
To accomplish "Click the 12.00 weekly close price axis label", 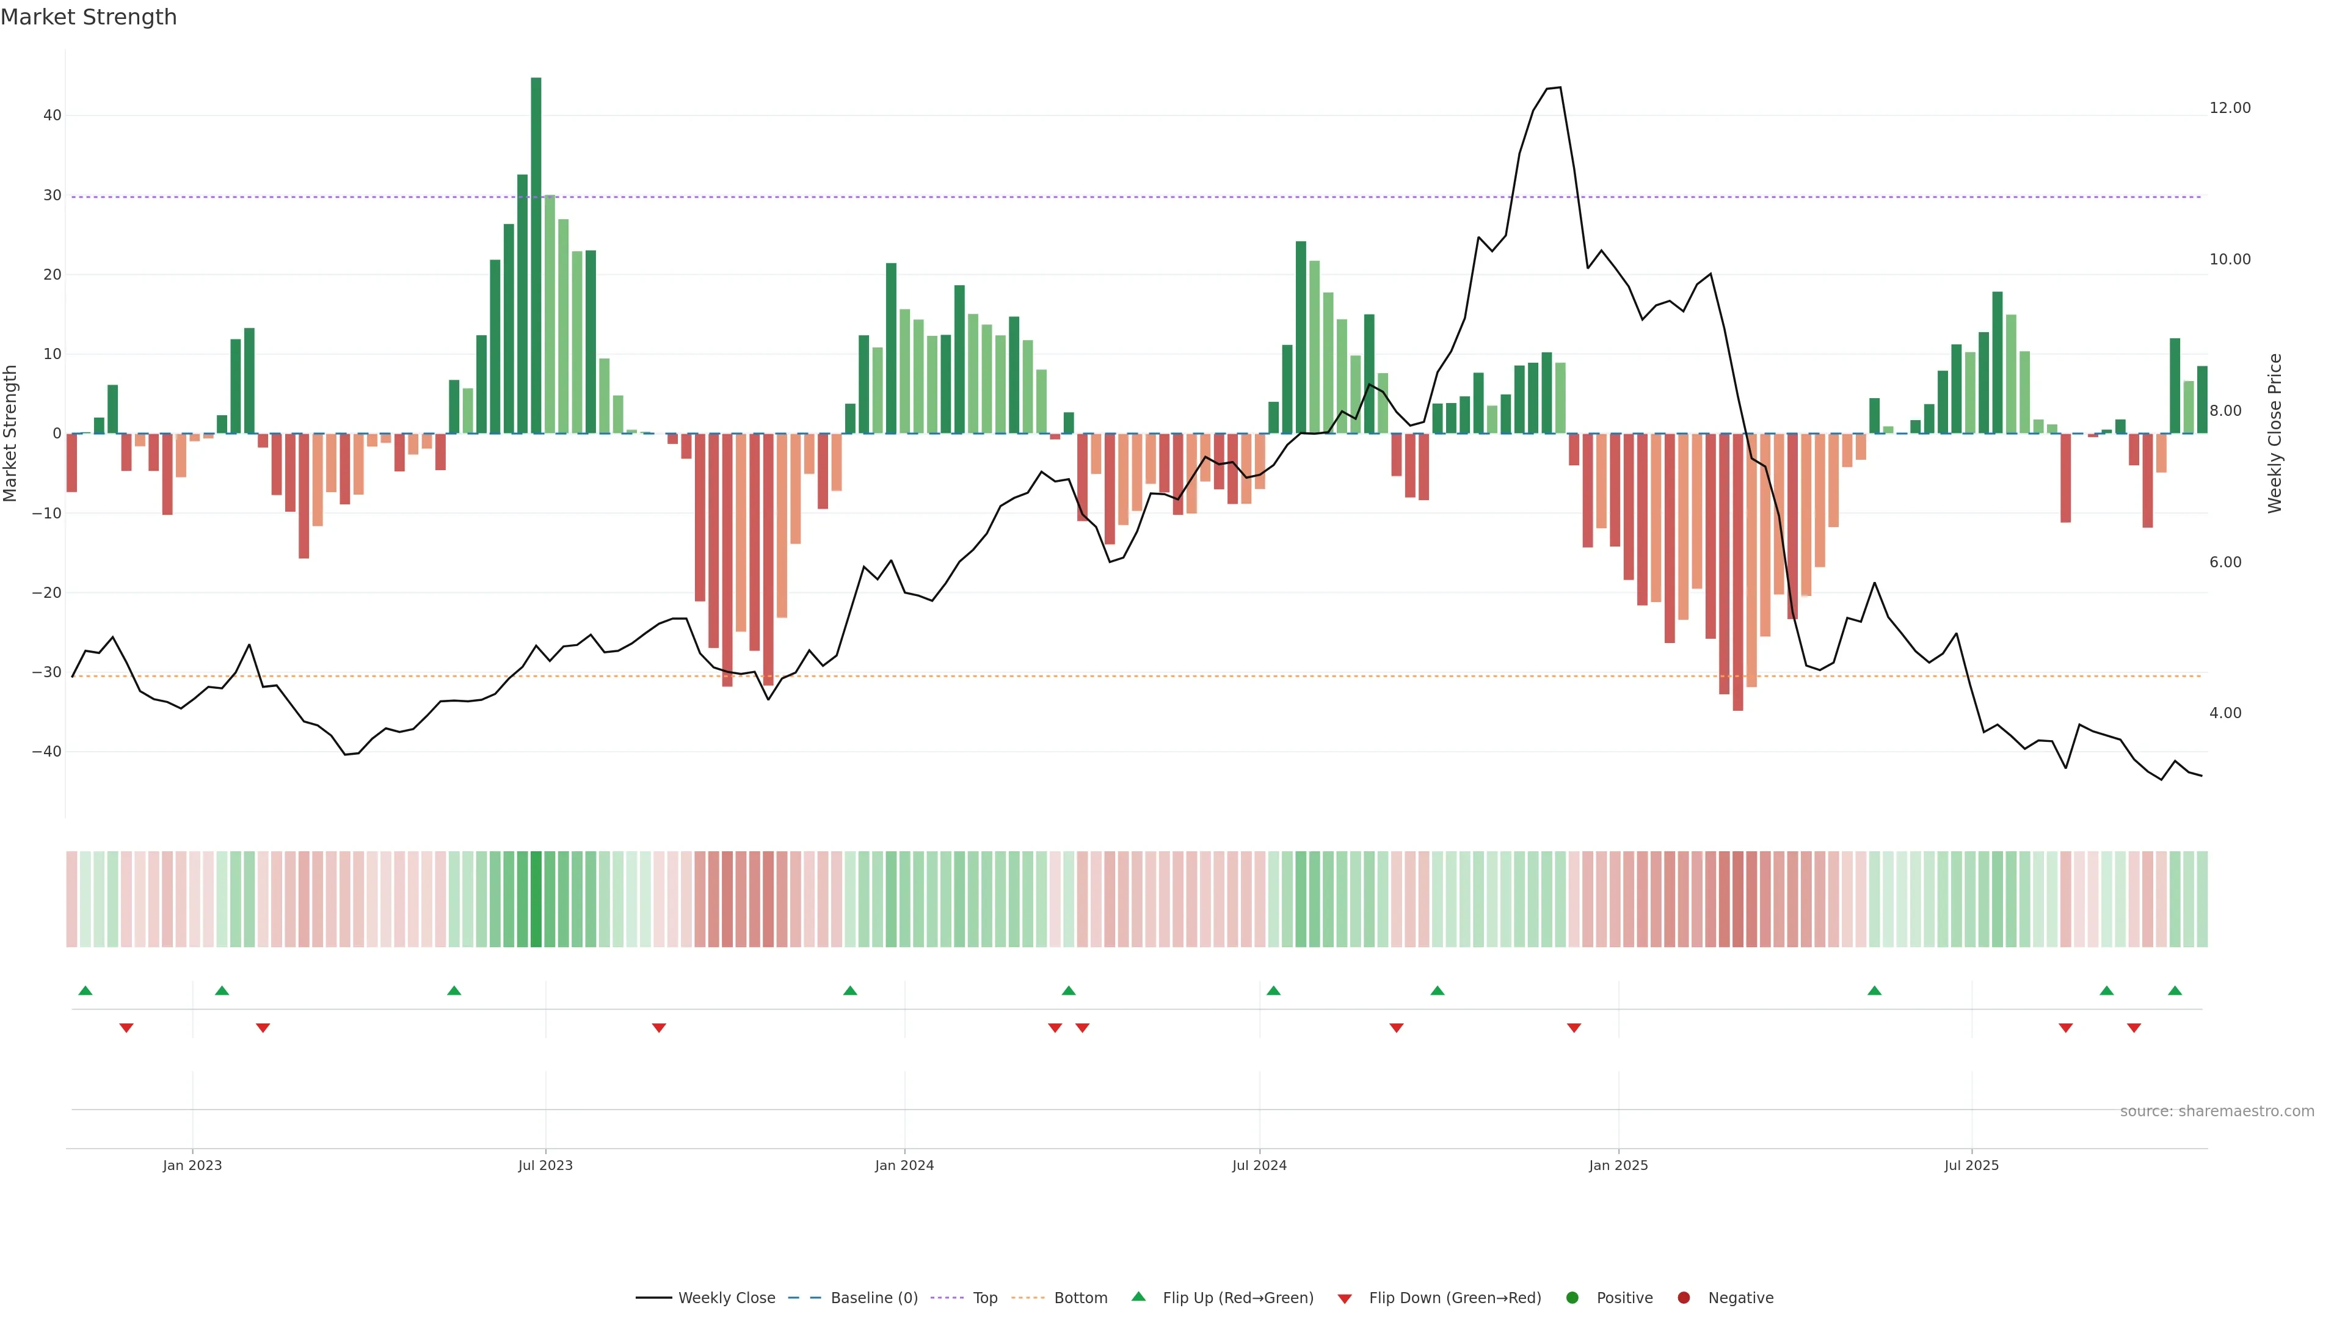I will pos(2230,108).
